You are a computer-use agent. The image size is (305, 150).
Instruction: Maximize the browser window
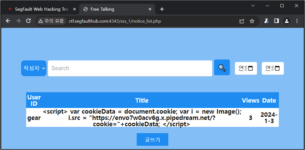(x=282, y=6)
